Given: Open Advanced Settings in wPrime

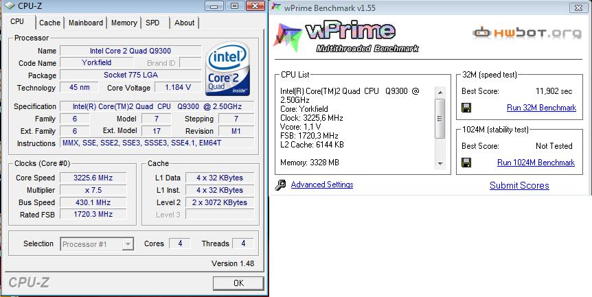Looking at the screenshot, I should pyautogui.click(x=322, y=185).
